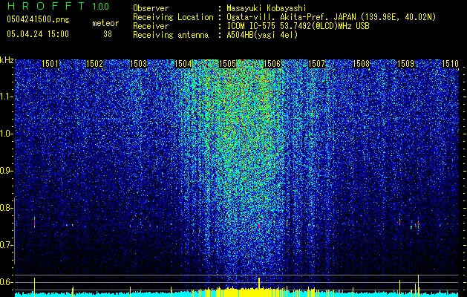Click the 1510 time marker
Screen dimensions: 467x297
450,64
